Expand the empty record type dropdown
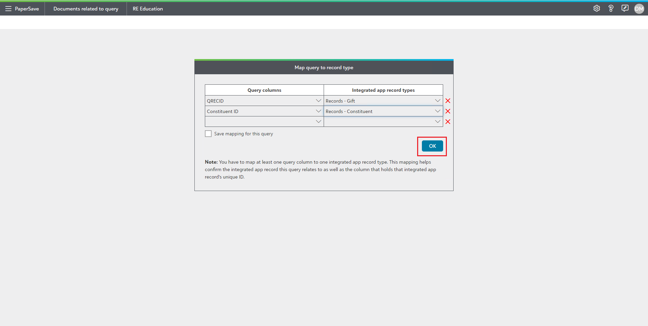The width and height of the screenshot is (648, 326). coord(437,122)
